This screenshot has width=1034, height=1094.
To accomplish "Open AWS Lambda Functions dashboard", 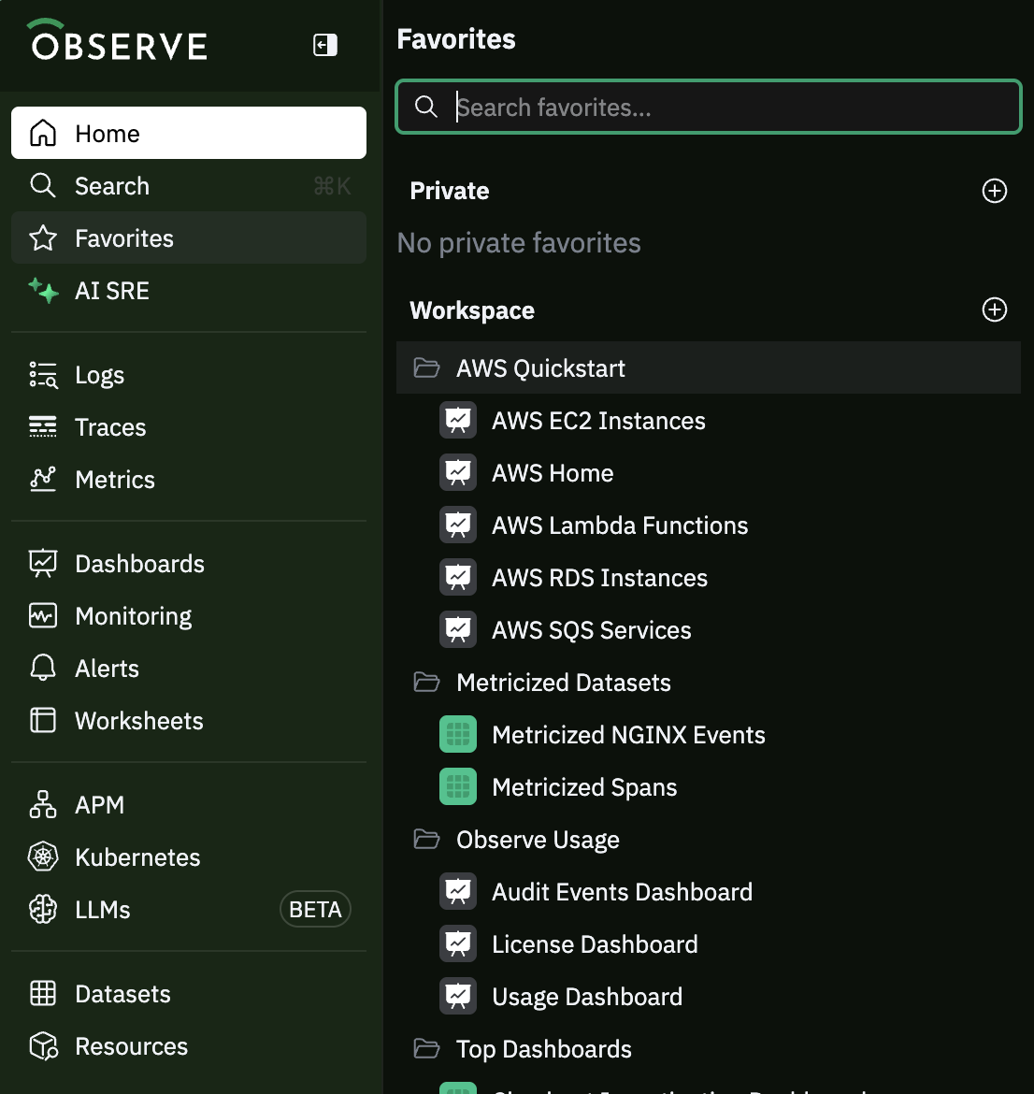I will tap(708, 525).
